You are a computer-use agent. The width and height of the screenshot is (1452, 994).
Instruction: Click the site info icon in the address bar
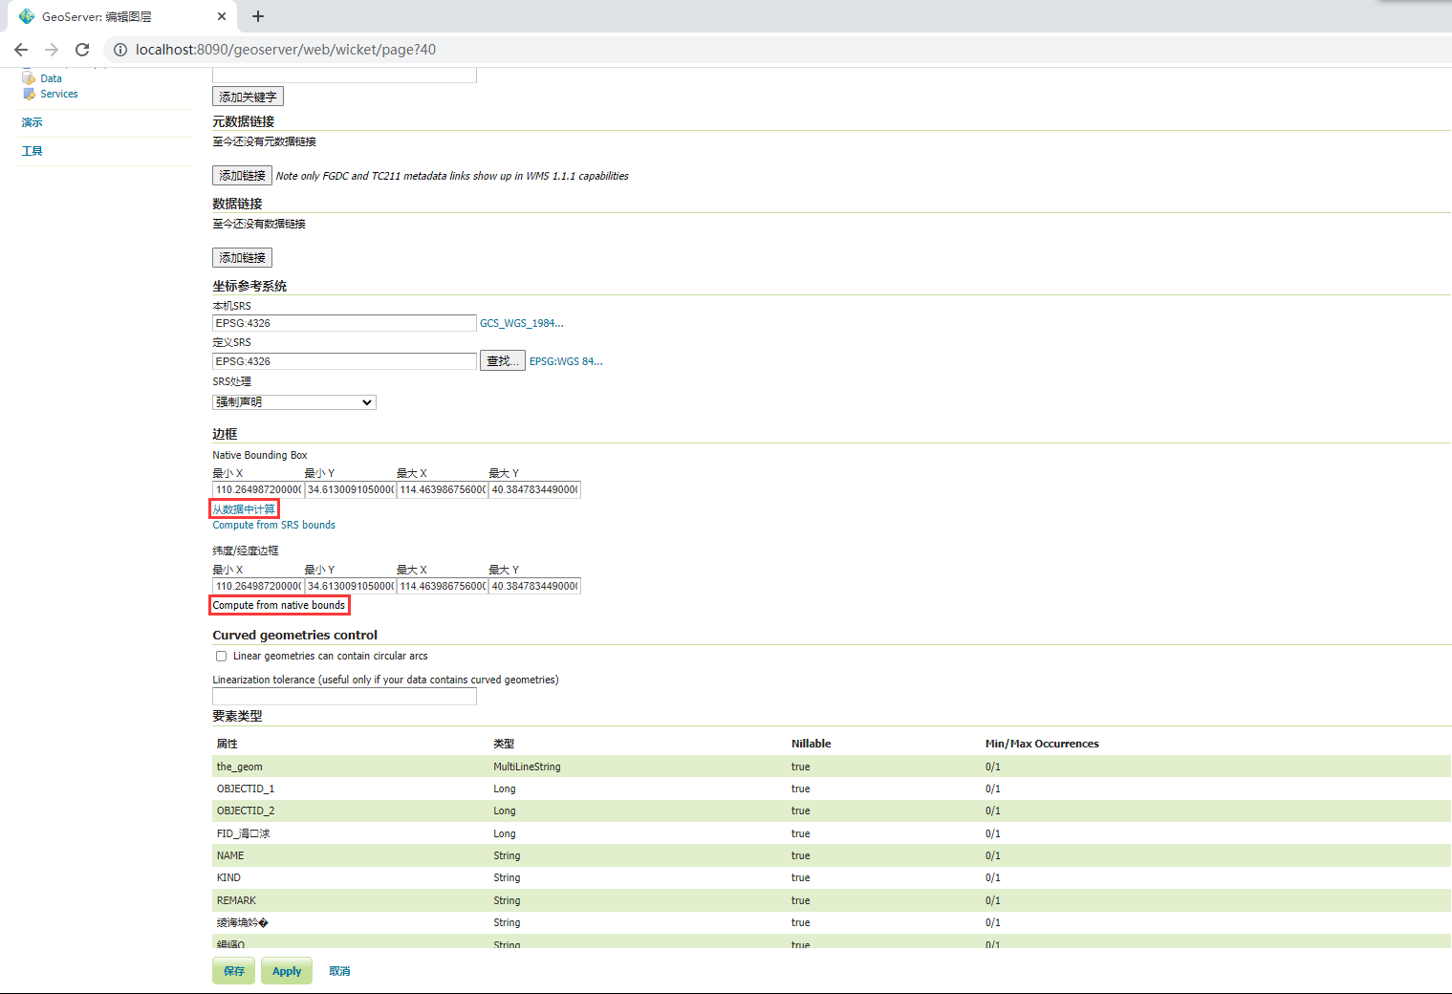pyautogui.click(x=119, y=49)
